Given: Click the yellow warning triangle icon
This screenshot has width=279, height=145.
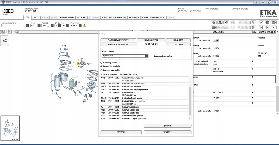Looking at the screenshot, I should [84, 26].
